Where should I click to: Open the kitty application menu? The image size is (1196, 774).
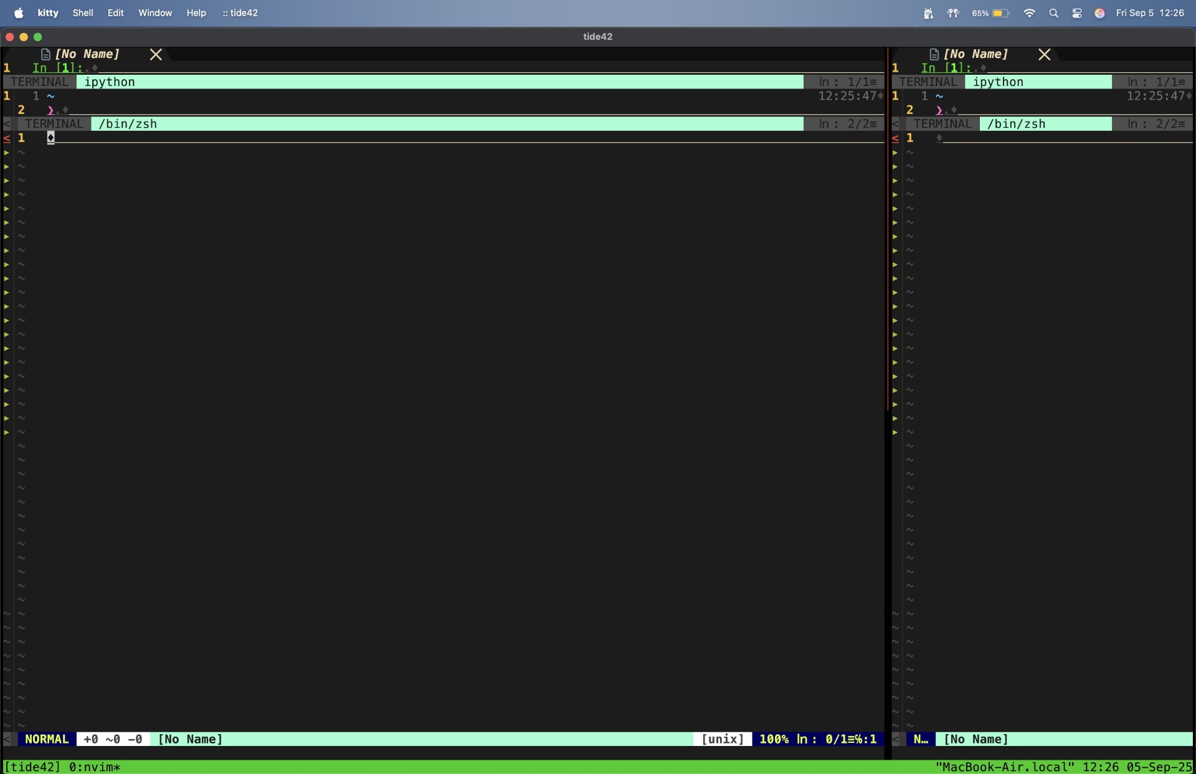point(48,13)
